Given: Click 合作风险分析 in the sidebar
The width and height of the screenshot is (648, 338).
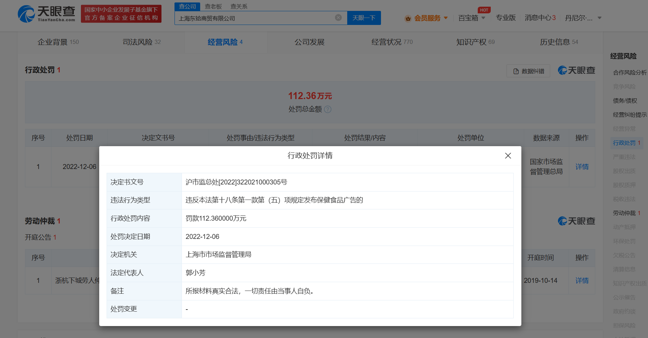Looking at the screenshot, I should pos(630,72).
